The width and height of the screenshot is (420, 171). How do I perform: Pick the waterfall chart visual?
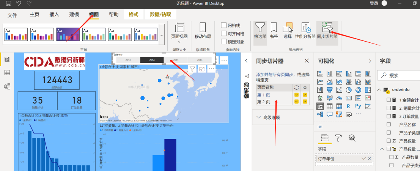[x=320, y=90]
